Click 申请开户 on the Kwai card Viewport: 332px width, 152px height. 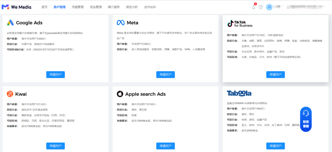point(55,146)
